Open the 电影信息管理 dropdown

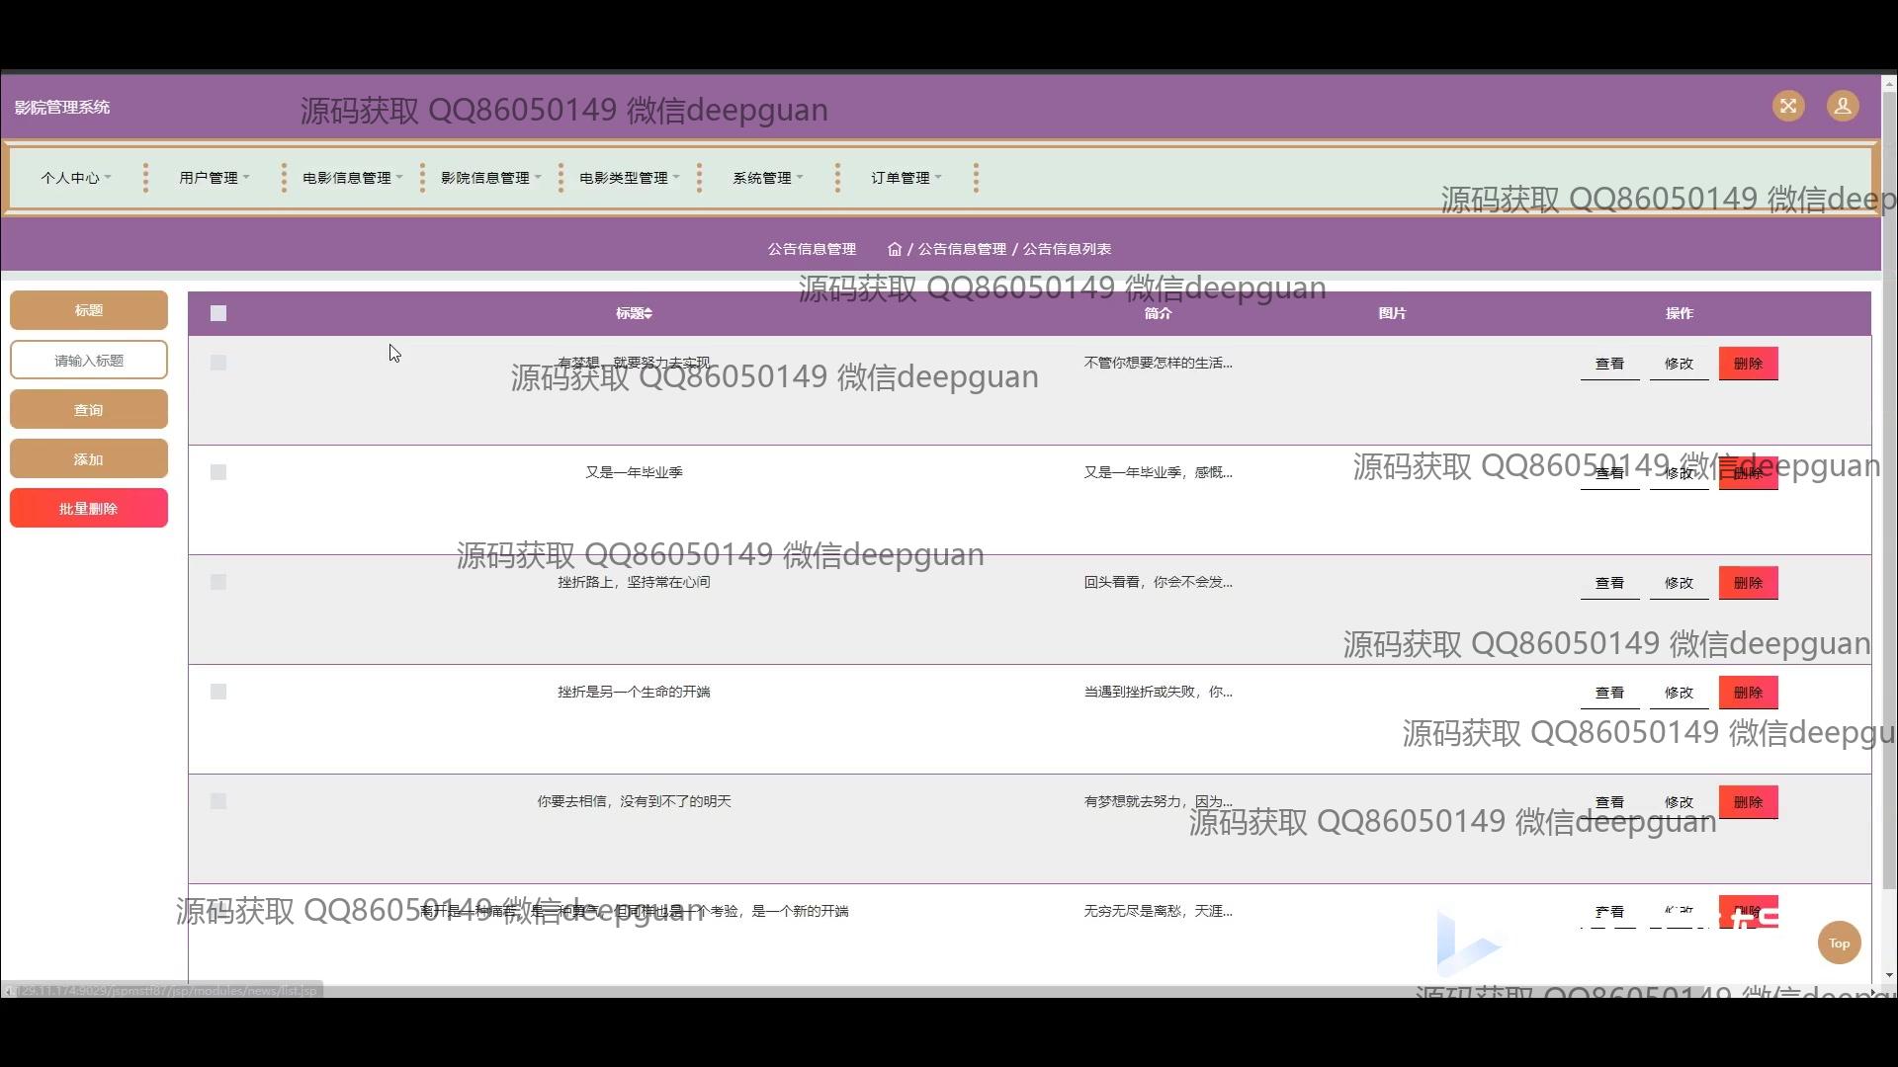coord(353,178)
